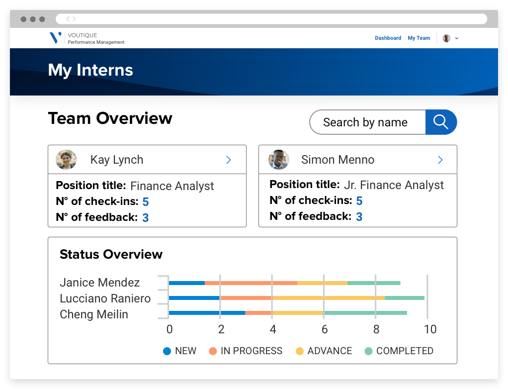Click the magnifying glass search button
The image size is (508, 389).
coord(441,122)
